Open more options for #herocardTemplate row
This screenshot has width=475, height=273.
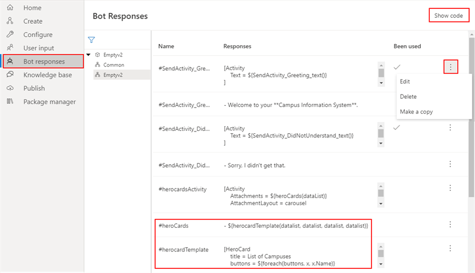point(450,249)
